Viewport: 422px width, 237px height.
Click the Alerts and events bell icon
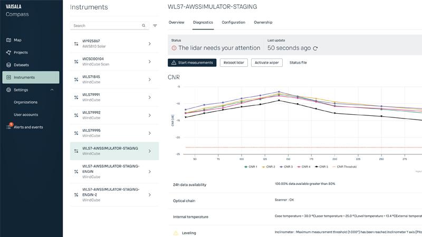(8, 127)
